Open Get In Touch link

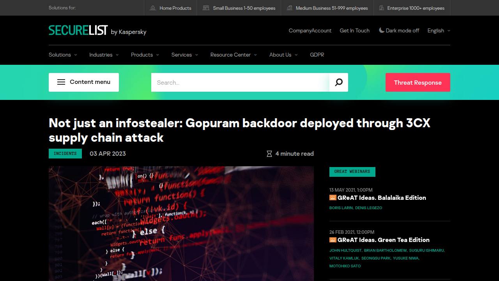pos(355,30)
